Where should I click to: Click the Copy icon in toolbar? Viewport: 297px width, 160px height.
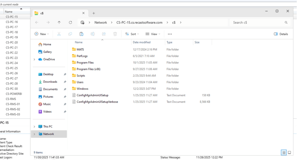click(70, 34)
